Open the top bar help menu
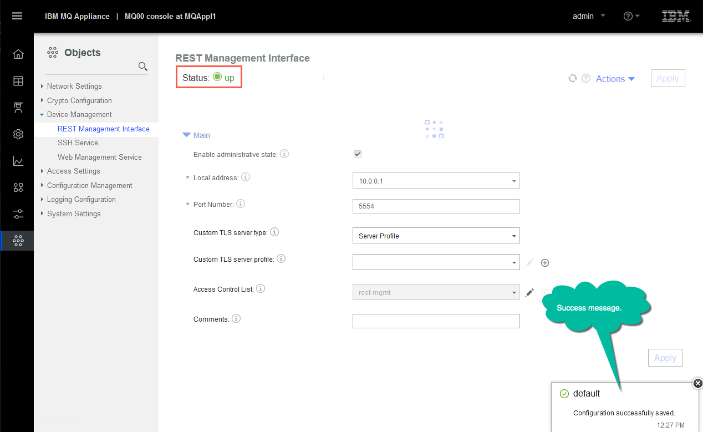This screenshot has height=432, width=703. pyautogui.click(x=631, y=16)
